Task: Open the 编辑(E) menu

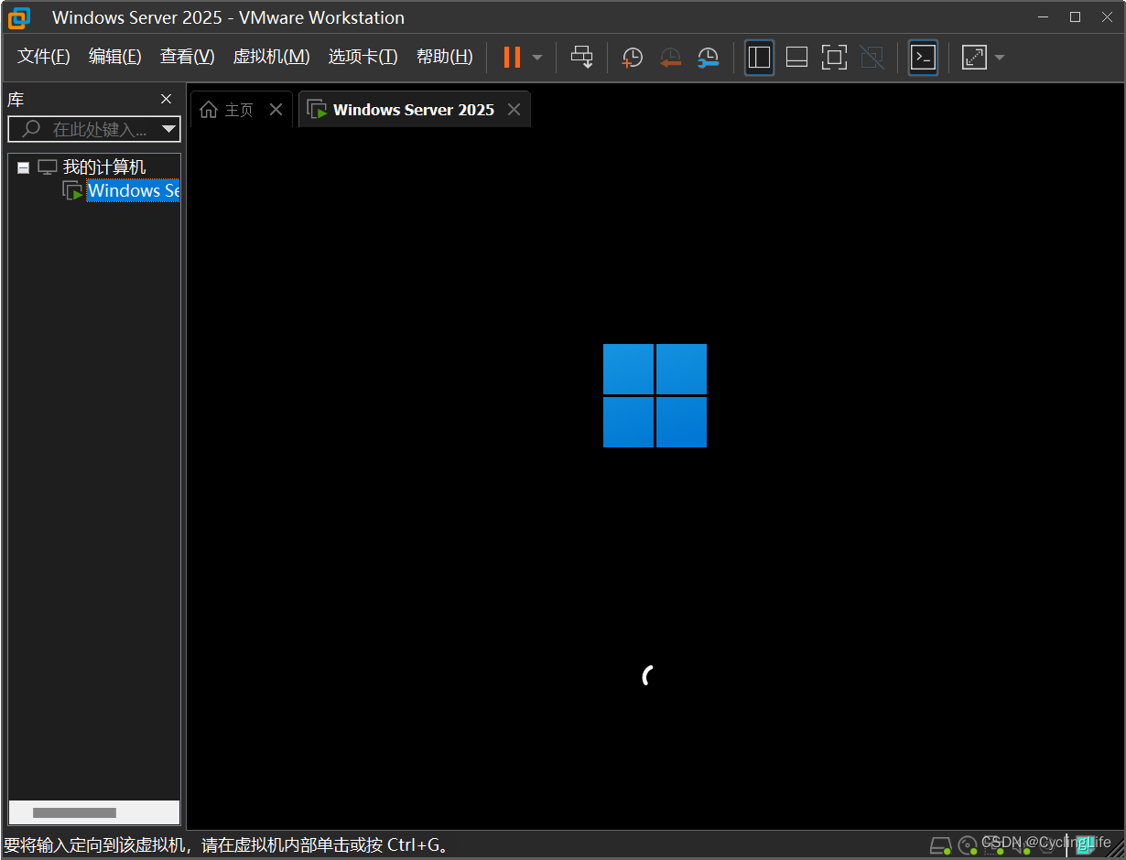Action: [115, 57]
